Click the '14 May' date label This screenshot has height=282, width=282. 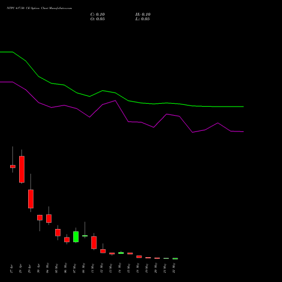[120, 268]
